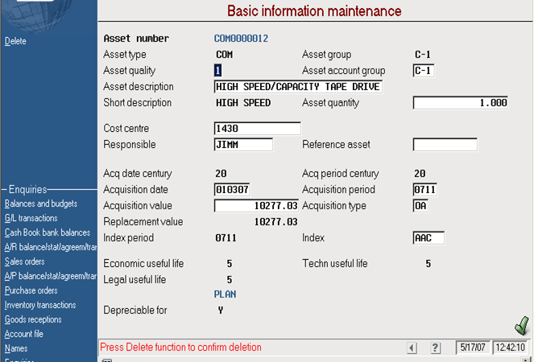
Task: Click the empty Reference asset field
Action: tap(445, 145)
